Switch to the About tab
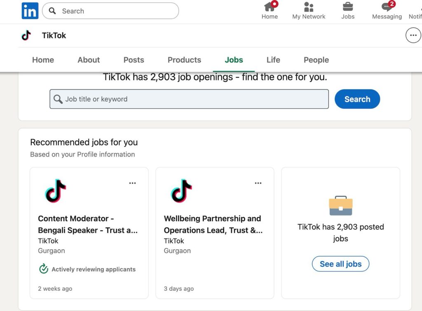The image size is (422, 311). click(x=88, y=60)
